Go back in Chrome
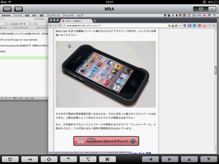 click(51, 26)
